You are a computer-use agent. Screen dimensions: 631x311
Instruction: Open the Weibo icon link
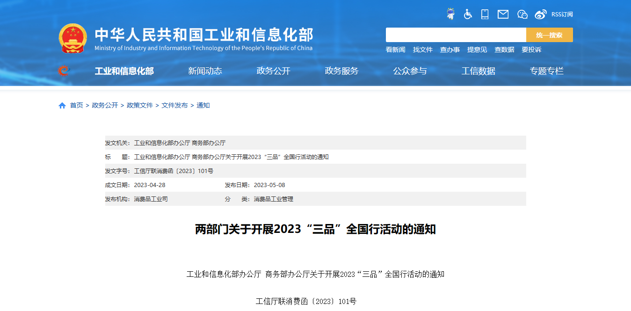[x=540, y=14]
